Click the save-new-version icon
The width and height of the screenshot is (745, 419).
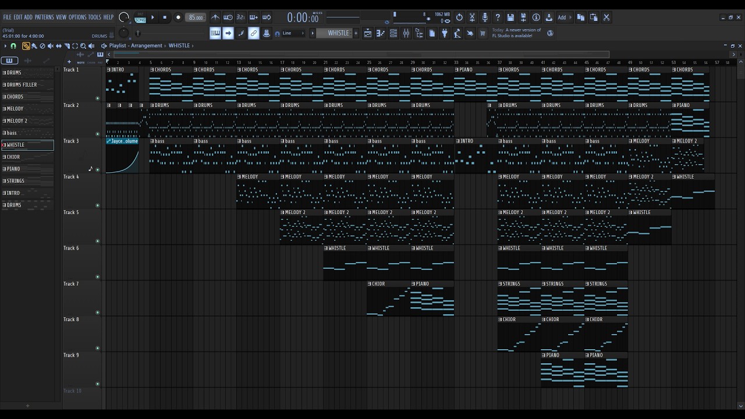click(523, 17)
